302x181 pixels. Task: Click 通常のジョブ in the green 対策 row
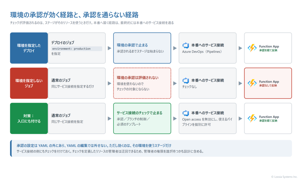point(61,116)
